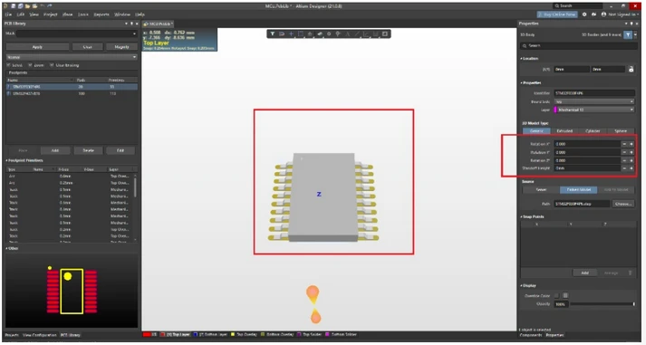Open the Window menu
646x345 pixels.
(x=122, y=14)
